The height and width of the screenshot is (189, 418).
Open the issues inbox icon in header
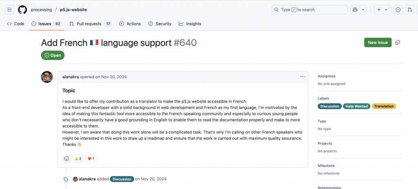tap(398, 10)
